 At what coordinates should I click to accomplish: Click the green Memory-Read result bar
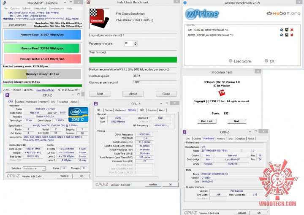(x=42, y=48)
